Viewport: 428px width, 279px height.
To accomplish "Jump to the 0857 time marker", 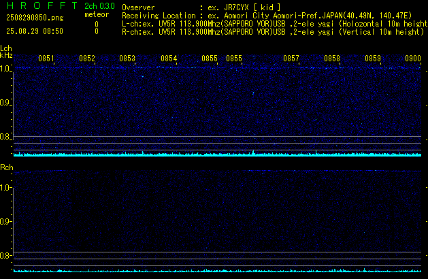I will pos(291,59).
